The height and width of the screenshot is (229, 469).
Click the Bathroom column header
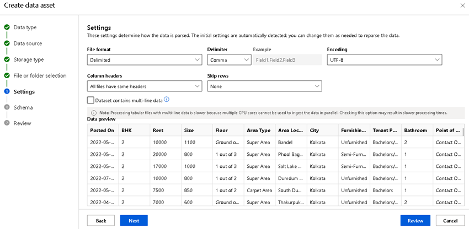coord(417,130)
